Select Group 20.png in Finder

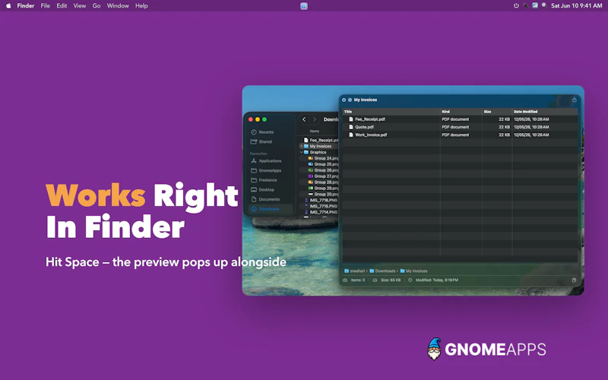[323, 195]
